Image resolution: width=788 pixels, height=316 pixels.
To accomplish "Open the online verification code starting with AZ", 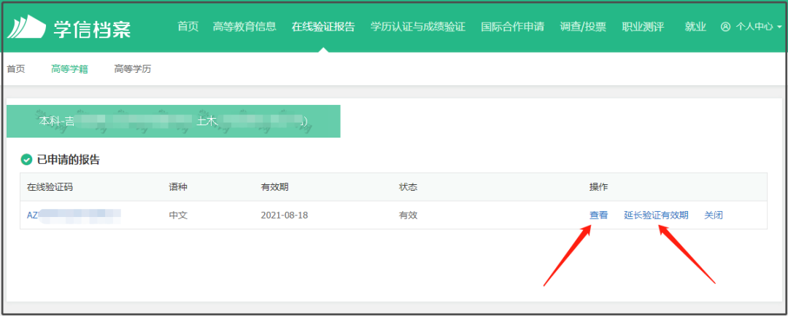I will tap(73, 216).
